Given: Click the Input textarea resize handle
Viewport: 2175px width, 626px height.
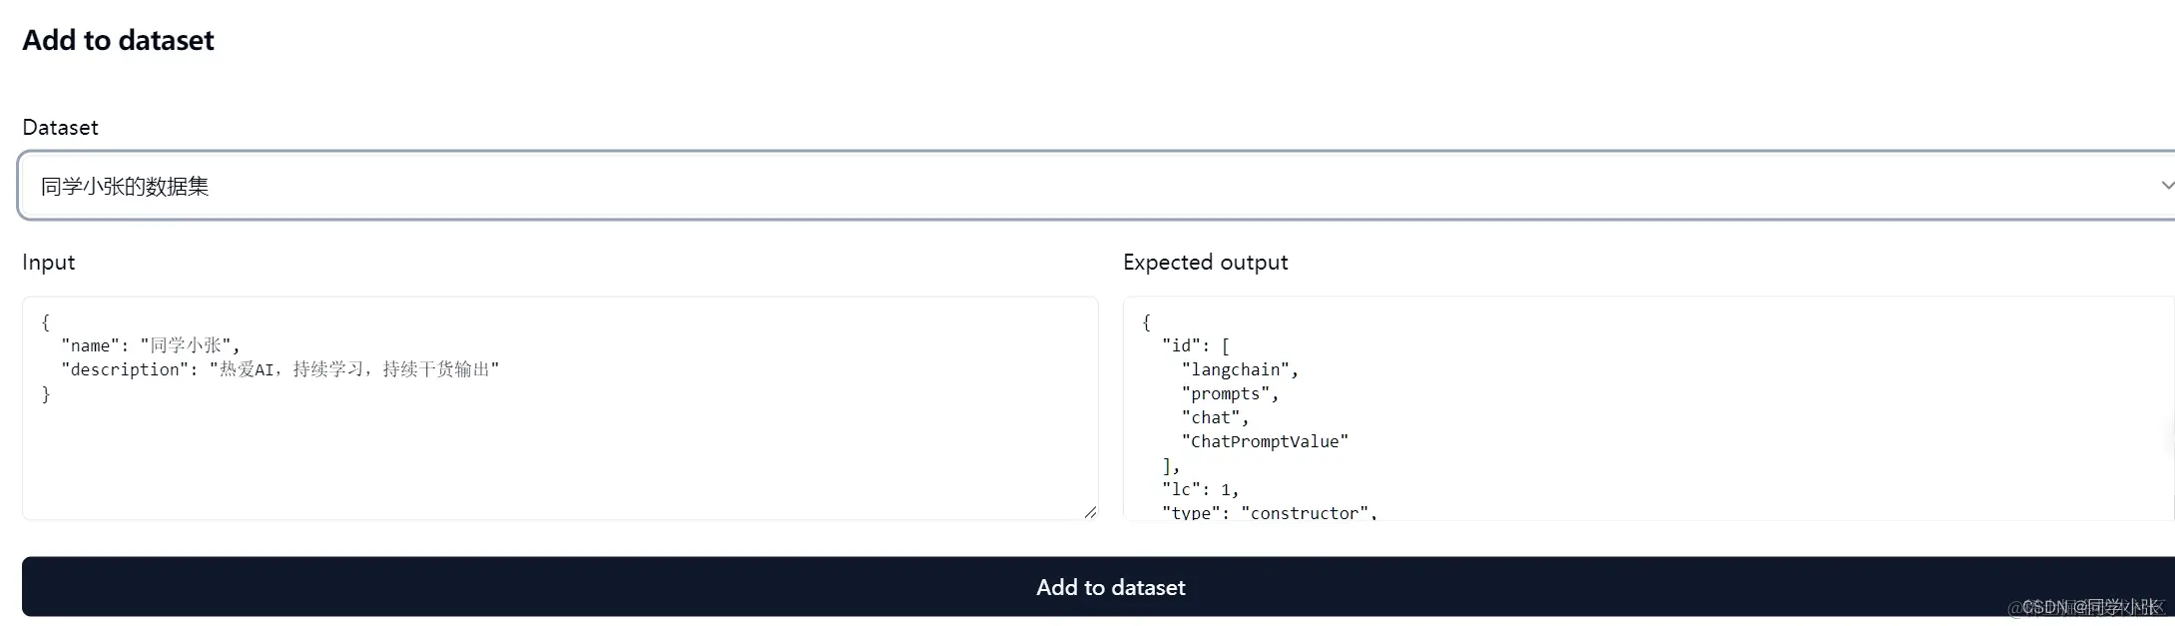Looking at the screenshot, I should 1089,512.
